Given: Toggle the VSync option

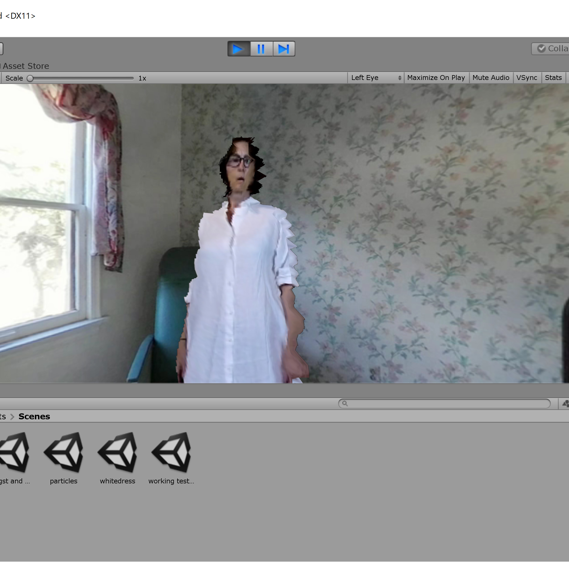Looking at the screenshot, I should [526, 78].
